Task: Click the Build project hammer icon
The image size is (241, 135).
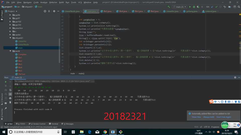Action: (x=169, y=7)
